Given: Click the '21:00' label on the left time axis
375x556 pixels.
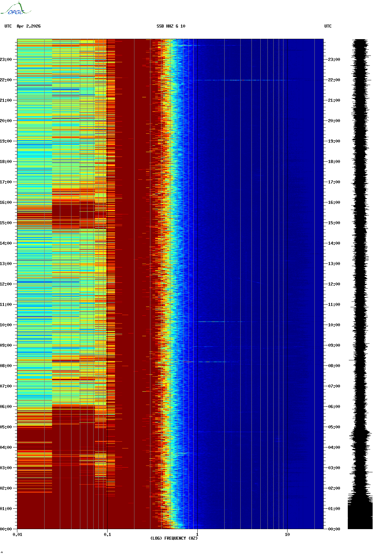Looking at the screenshot, I should [x=6, y=100].
